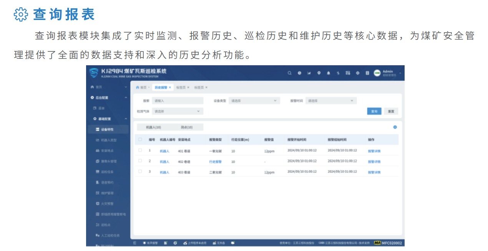Open the 设备类型 dropdown

pyautogui.click(x=254, y=101)
